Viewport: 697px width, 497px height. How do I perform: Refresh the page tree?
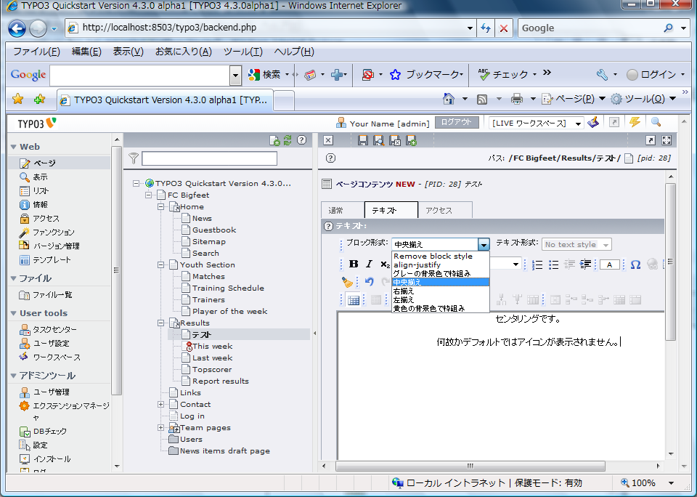pos(288,140)
